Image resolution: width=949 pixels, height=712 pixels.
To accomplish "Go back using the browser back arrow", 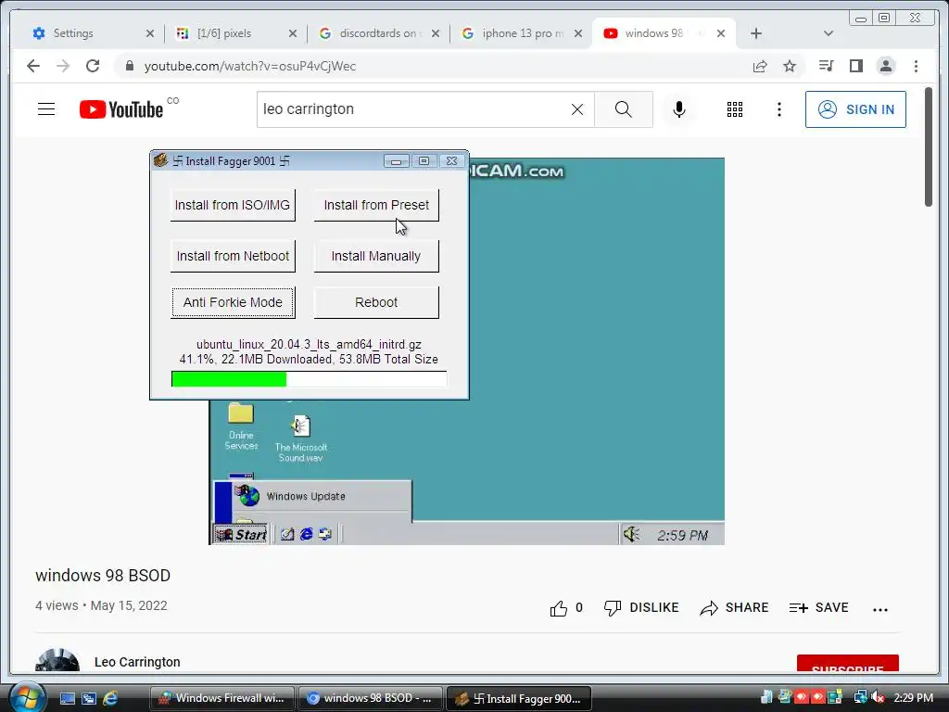I will pos(33,66).
